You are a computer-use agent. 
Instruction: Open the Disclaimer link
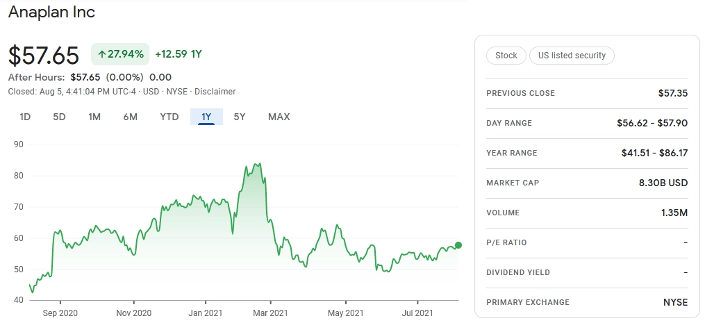(215, 92)
